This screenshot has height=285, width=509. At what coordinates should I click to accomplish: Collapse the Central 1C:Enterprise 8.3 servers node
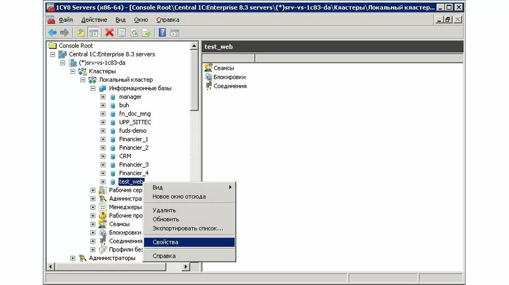[x=53, y=54]
